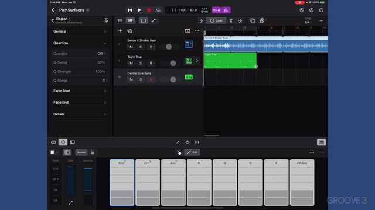The image size is (375, 210).
Task: Open the Quantize Off value popup
Action: point(101,53)
